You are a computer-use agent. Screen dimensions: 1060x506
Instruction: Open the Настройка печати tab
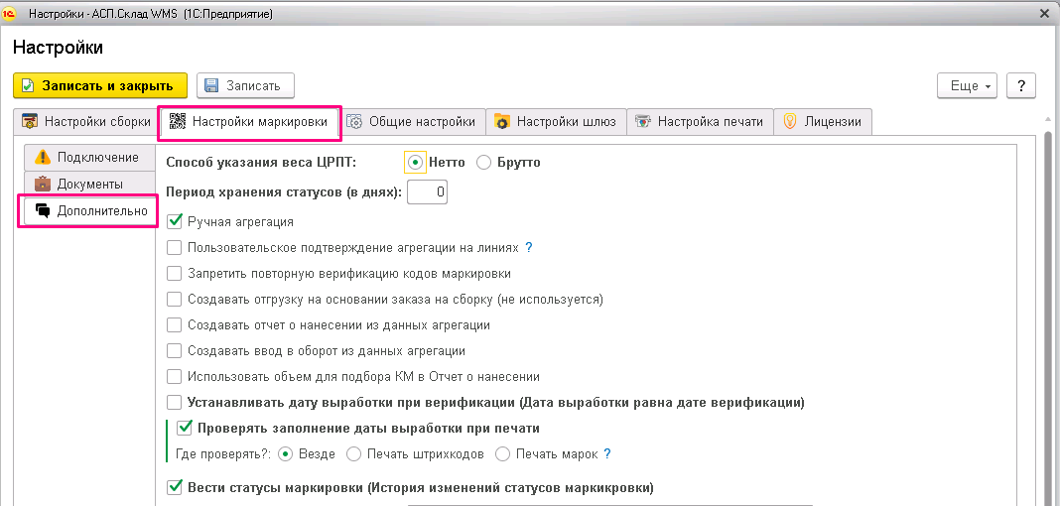[701, 122]
